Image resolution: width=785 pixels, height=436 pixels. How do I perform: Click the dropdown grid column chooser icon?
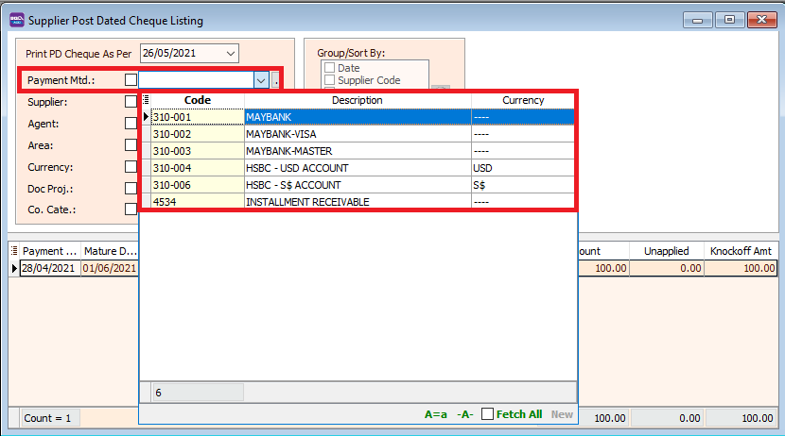[x=146, y=100]
